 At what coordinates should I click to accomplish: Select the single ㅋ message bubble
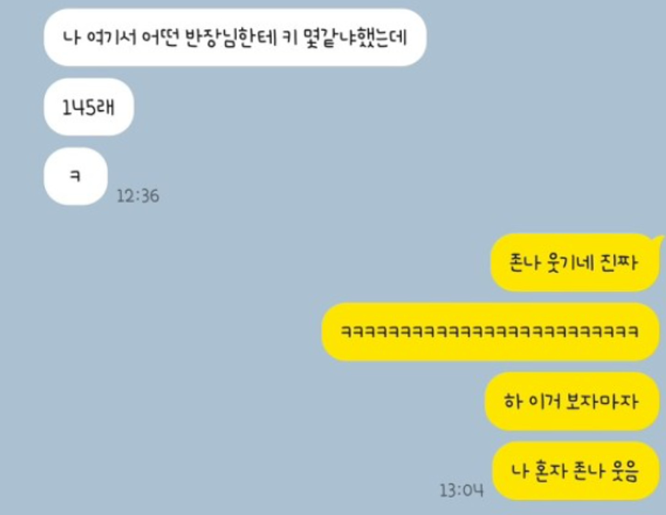tap(75, 176)
